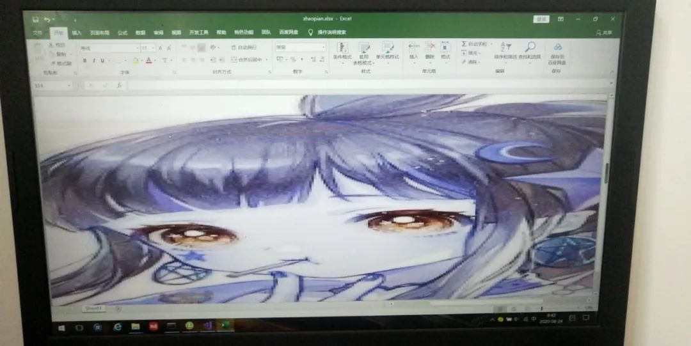Open 套用表格格式 (Format as Table)
The width and height of the screenshot is (691, 346).
coord(363,54)
